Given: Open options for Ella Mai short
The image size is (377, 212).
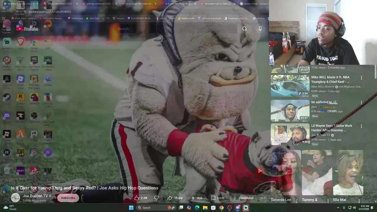Looking at the screenshot, I should click(x=359, y=201).
